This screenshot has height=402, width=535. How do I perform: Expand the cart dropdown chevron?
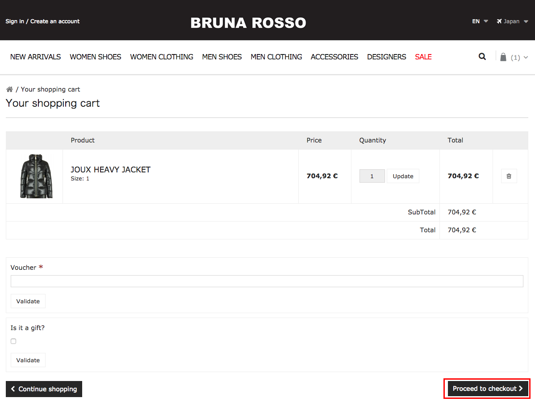click(x=526, y=57)
